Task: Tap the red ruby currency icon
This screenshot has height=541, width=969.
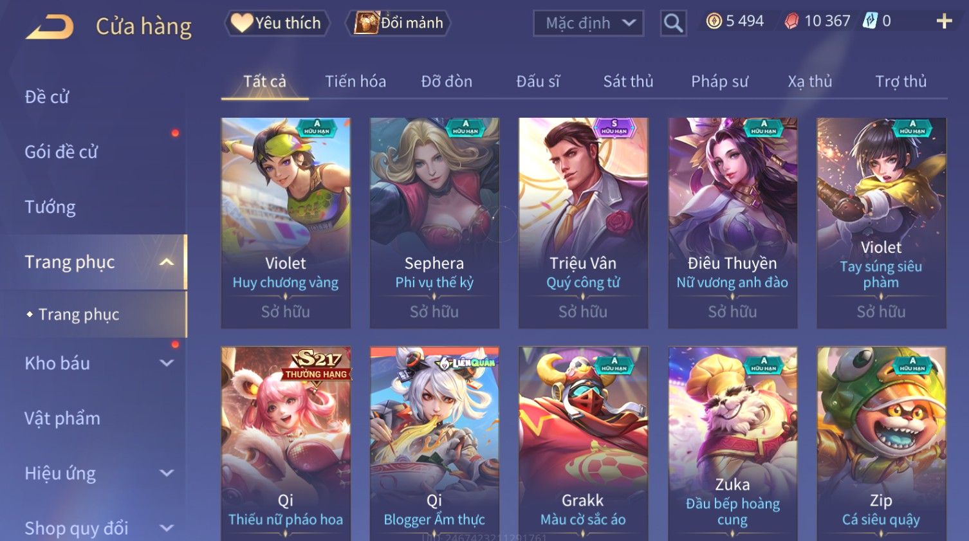Action: pyautogui.click(x=791, y=21)
